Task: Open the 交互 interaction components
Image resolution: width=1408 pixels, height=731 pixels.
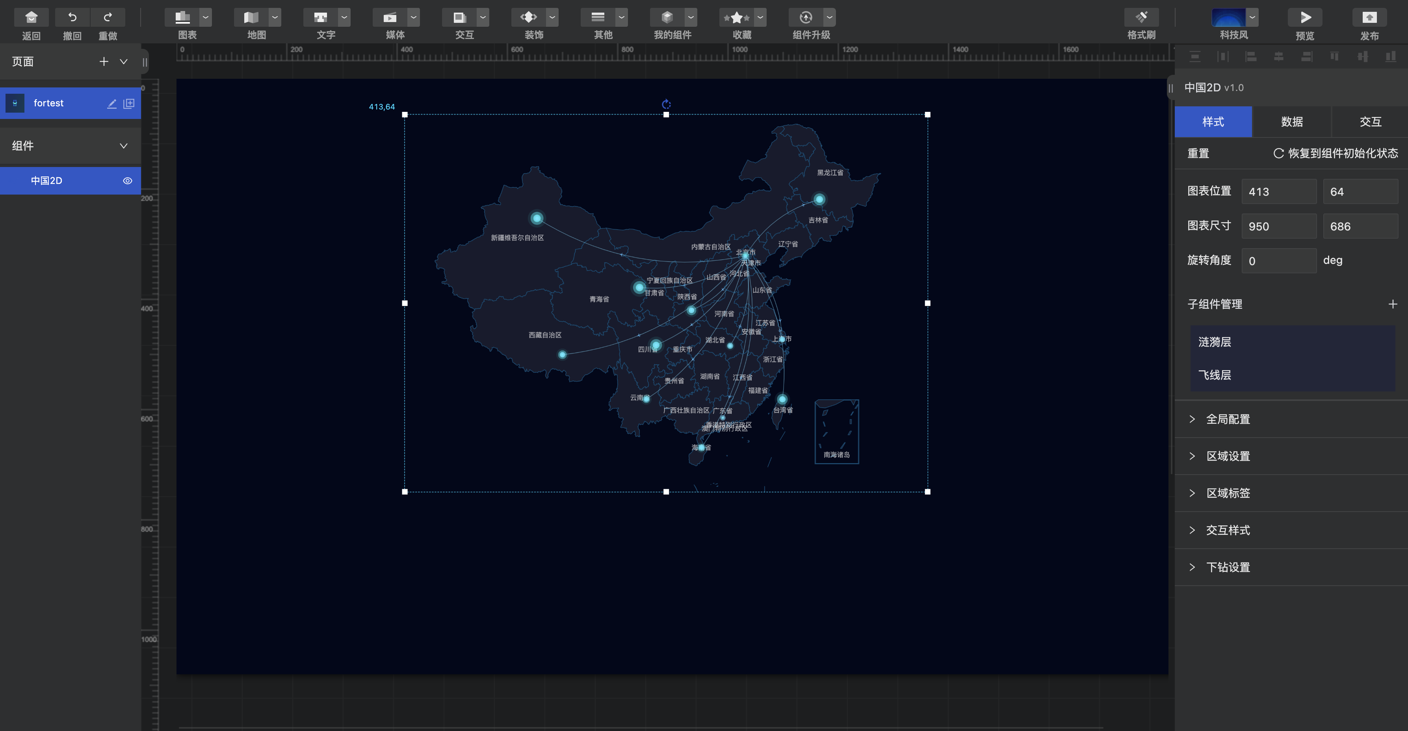Action: pyautogui.click(x=460, y=17)
